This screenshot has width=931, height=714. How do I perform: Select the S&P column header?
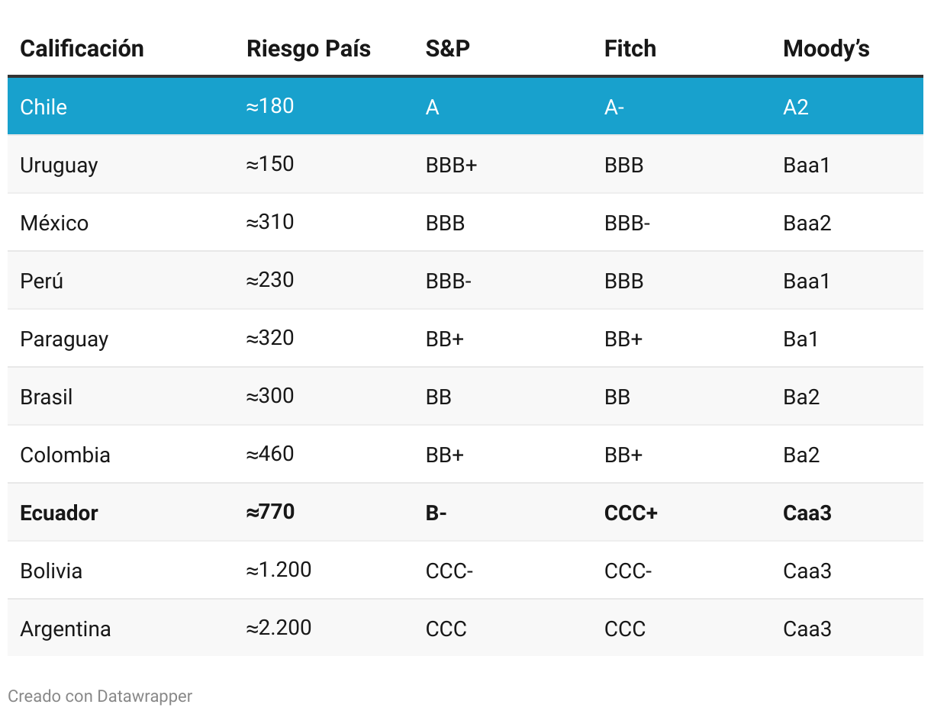pos(448,49)
